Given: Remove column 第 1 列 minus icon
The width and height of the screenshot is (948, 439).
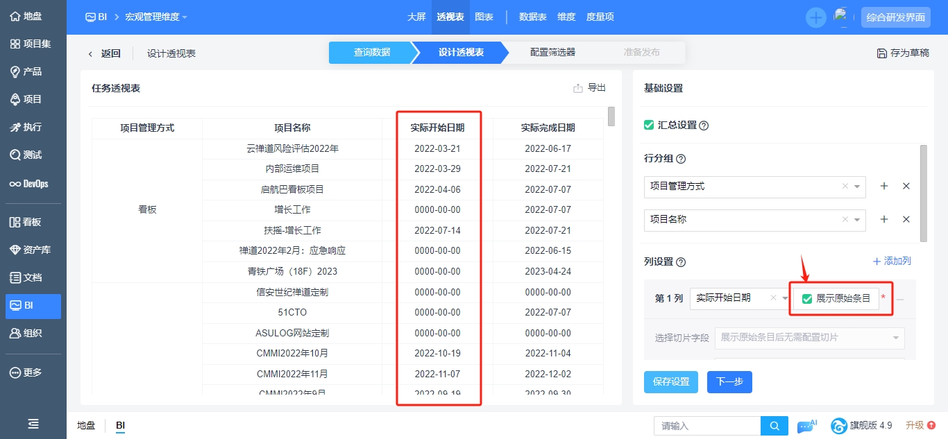Looking at the screenshot, I should tap(900, 299).
